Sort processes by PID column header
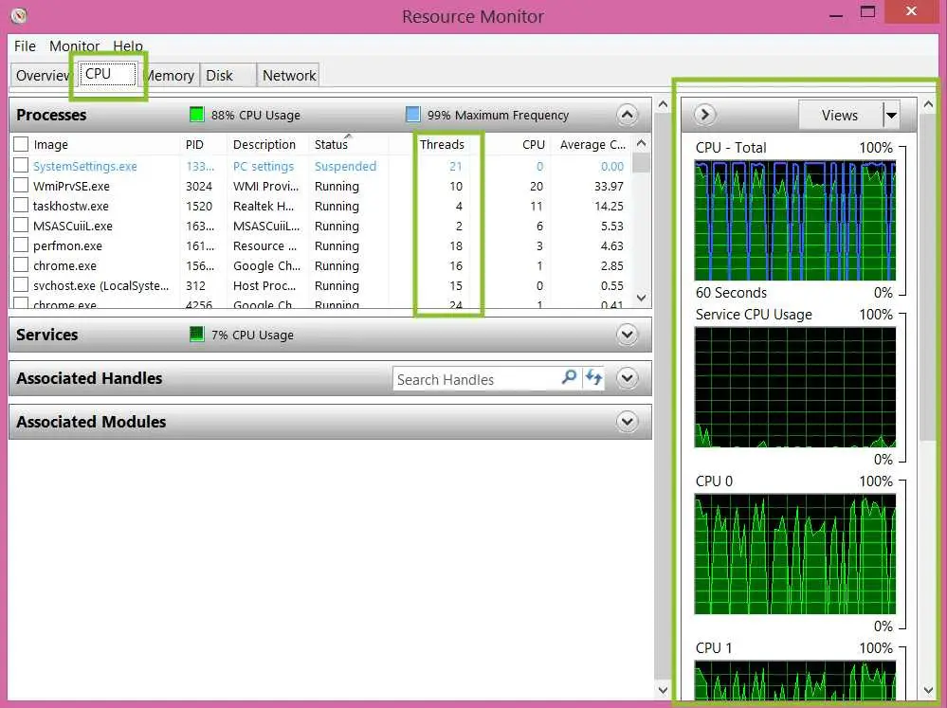Image resolution: width=947 pixels, height=708 pixels. point(194,144)
